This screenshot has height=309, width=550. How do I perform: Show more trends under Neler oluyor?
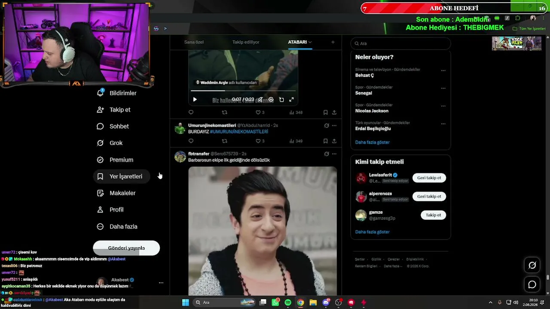373,142
